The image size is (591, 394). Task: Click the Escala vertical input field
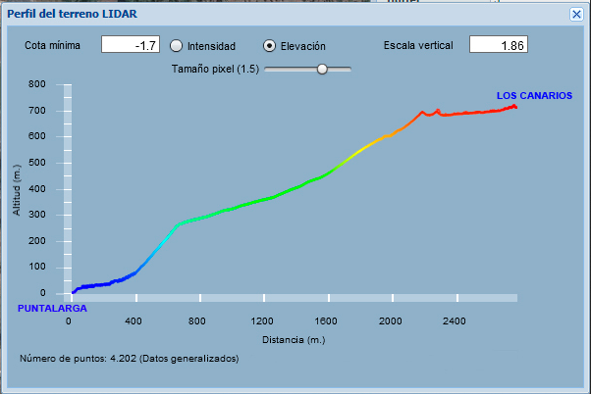499,45
